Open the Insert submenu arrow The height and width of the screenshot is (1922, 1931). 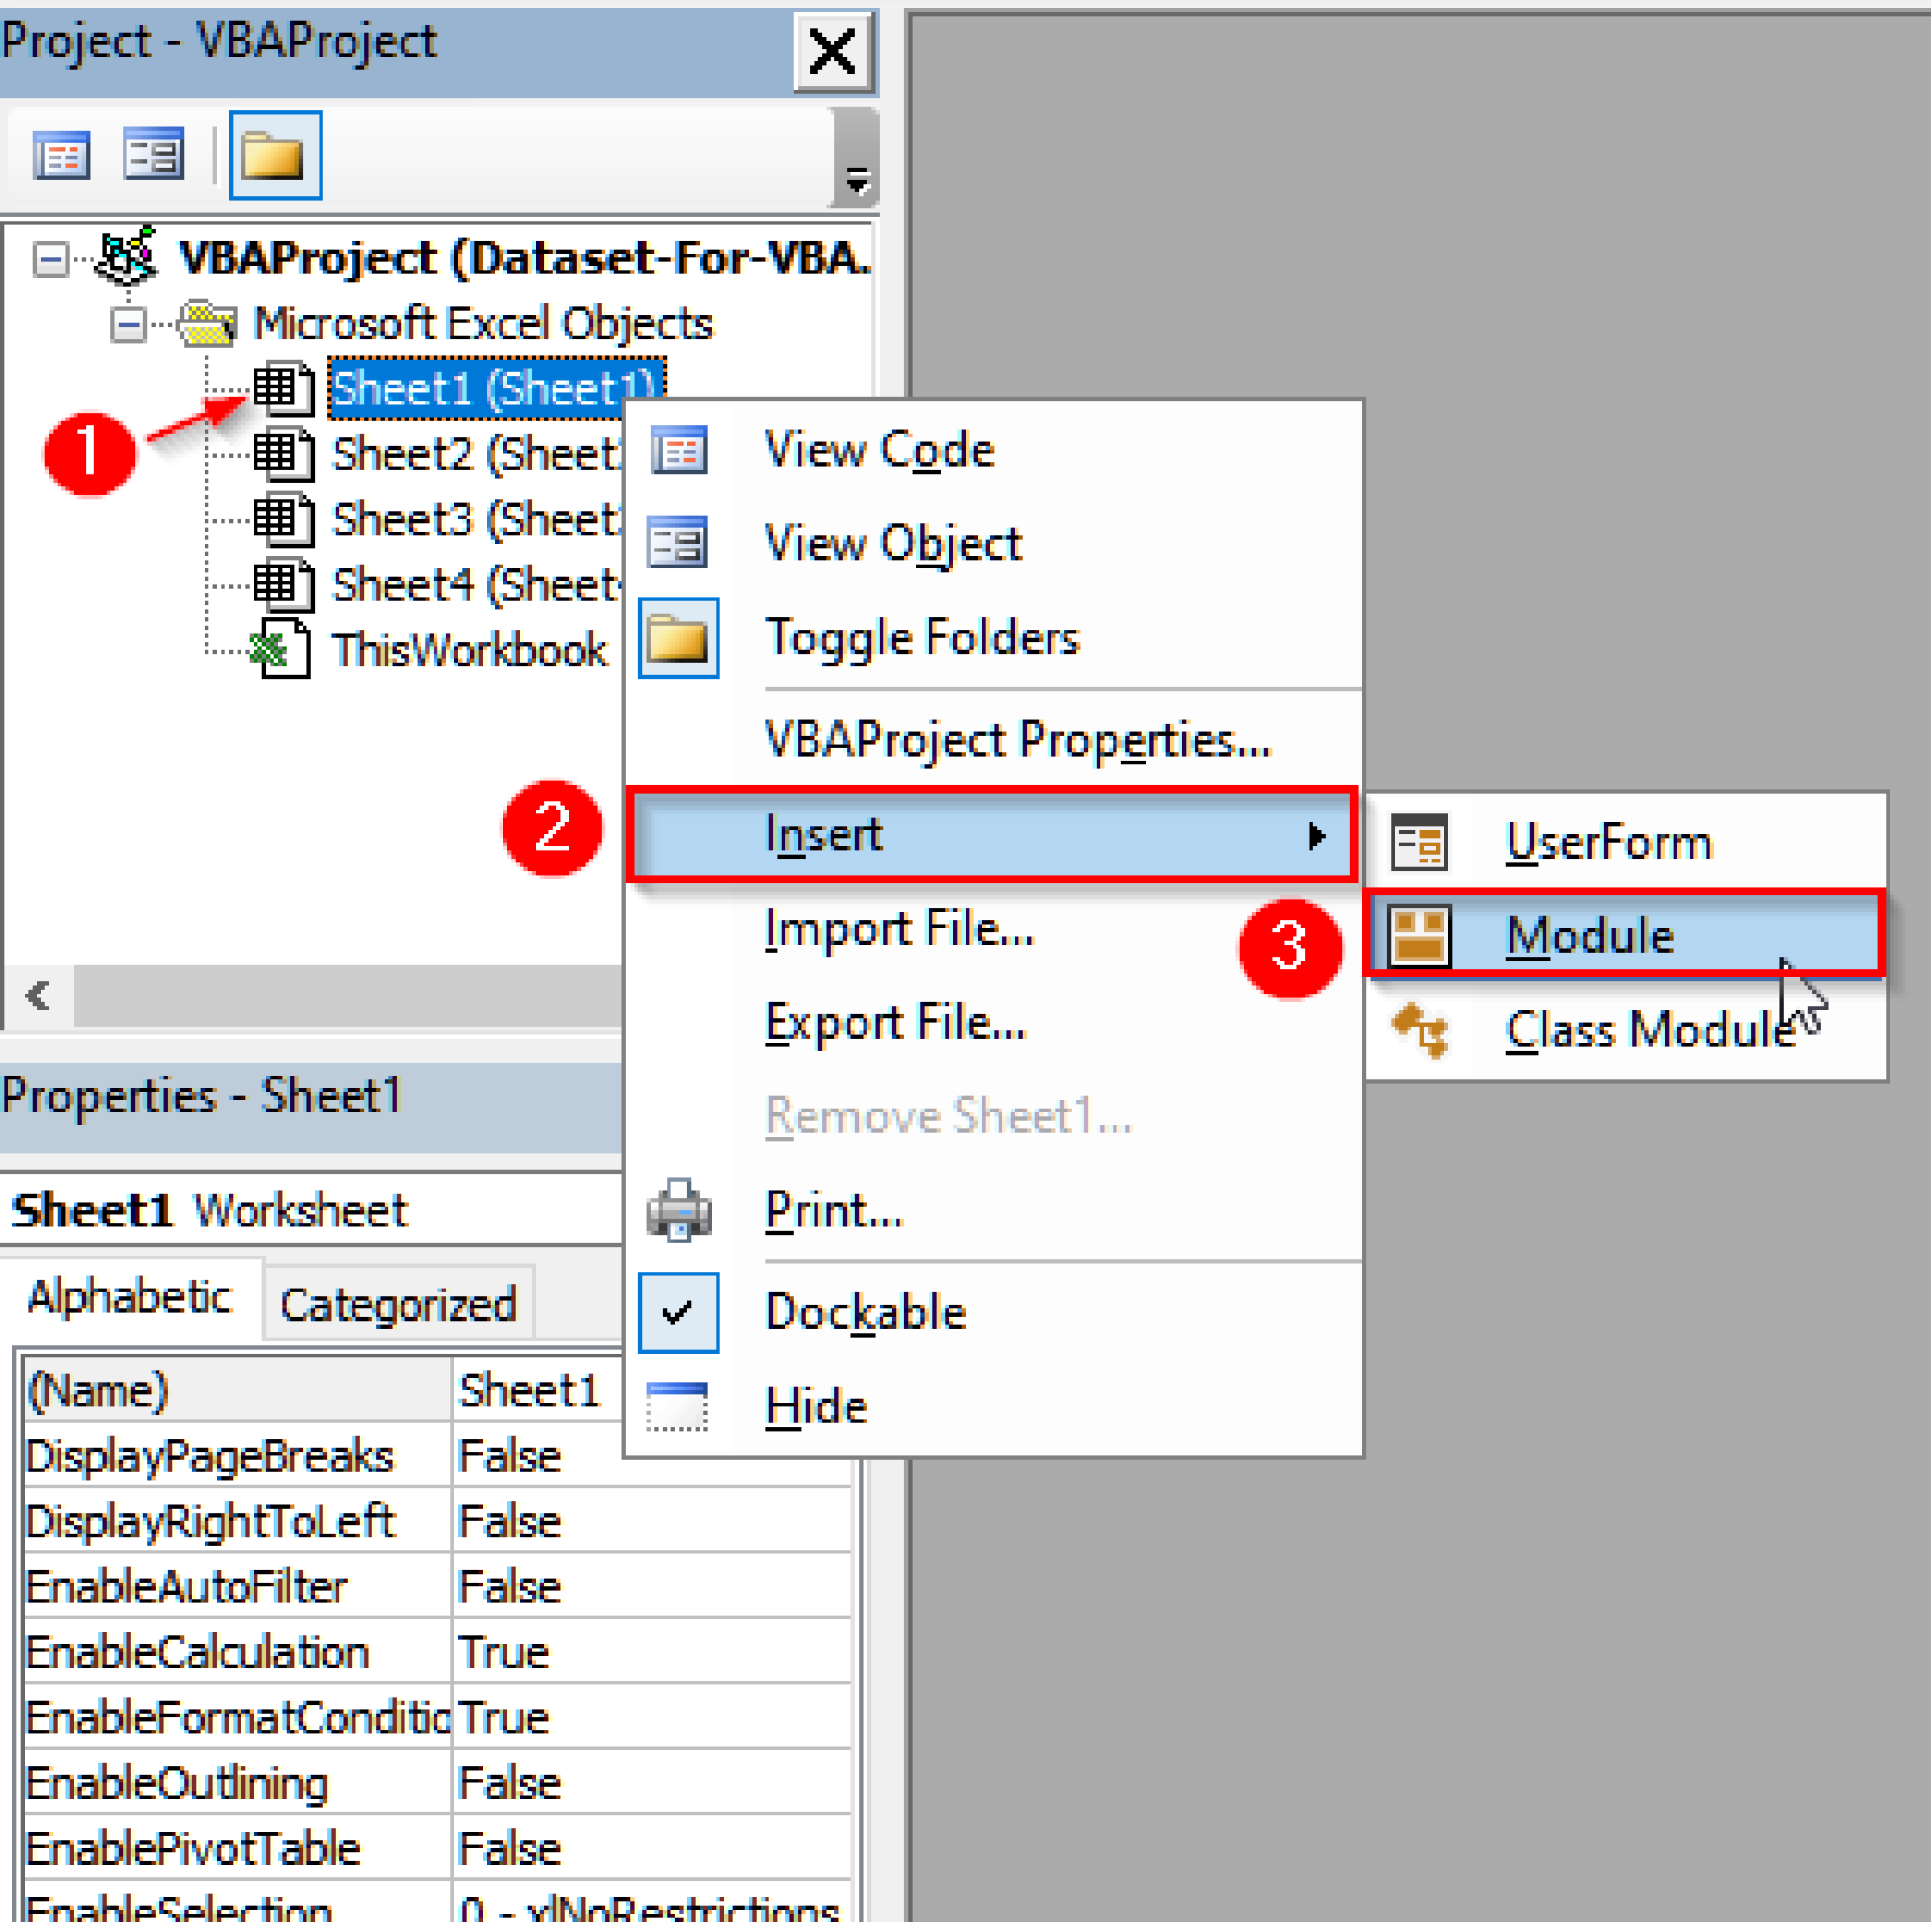(x=1316, y=836)
